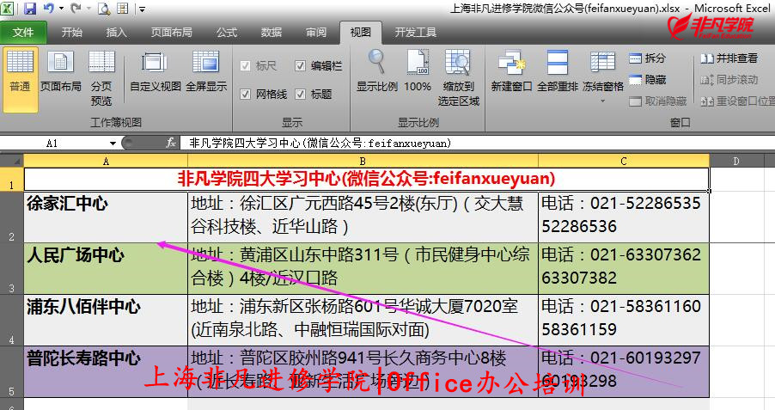Open 显示比例 (Zoom) magnifier dialog

pos(377,71)
